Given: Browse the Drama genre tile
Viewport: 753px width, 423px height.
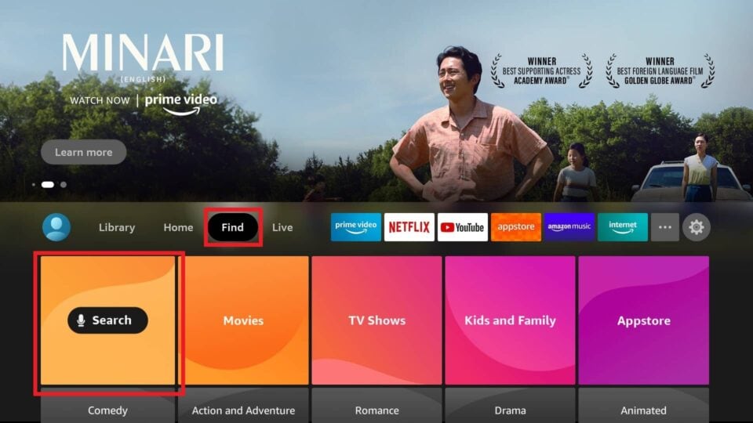Looking at the screenshot, I should [510, 406].
